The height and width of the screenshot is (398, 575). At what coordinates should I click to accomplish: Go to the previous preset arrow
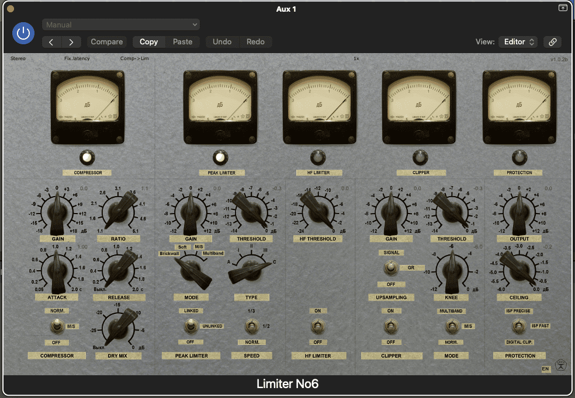pos(51,42)
